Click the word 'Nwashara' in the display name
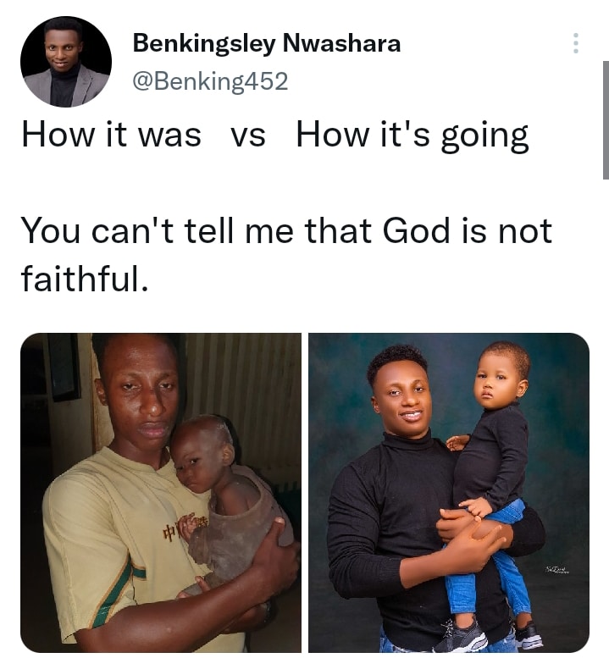 341,43
